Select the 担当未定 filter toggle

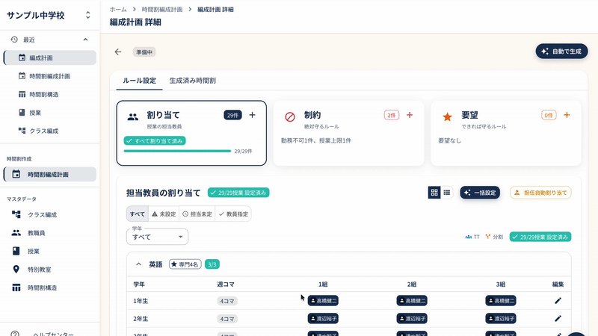197,214
